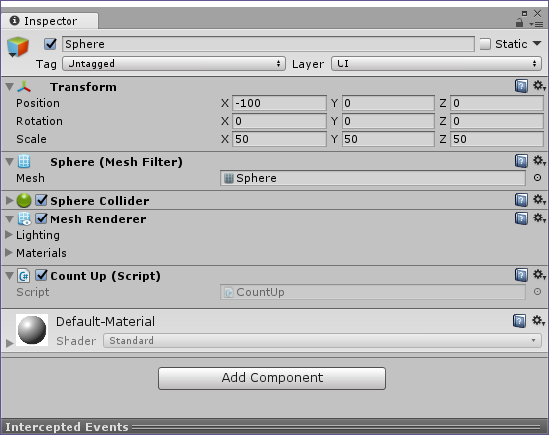
Task: Open Transform component help reference icon
Action: click(521, 86)
